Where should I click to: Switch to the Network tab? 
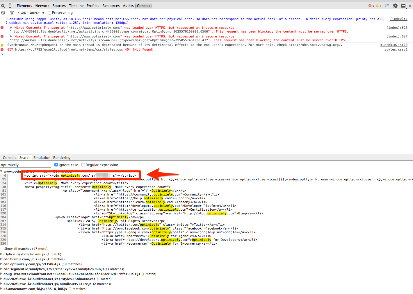coord(42,6)
